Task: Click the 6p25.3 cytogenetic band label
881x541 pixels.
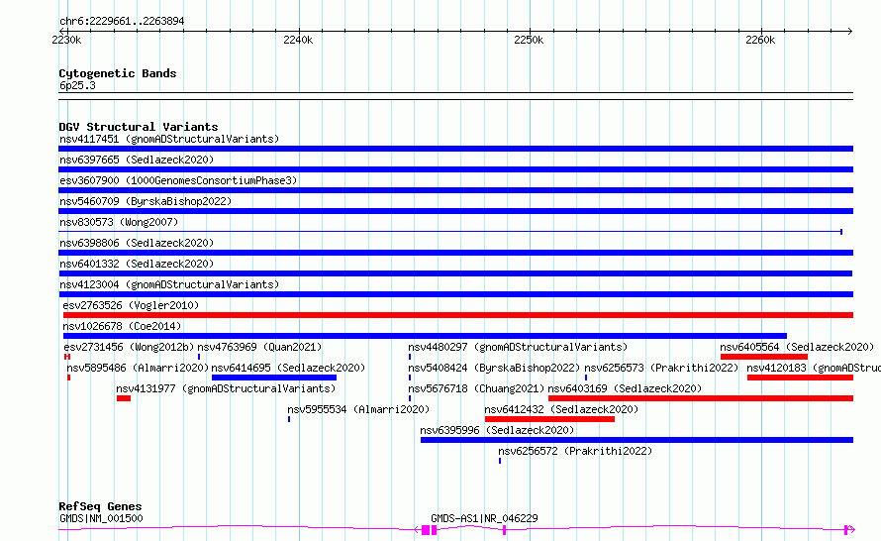Action: 77,85
